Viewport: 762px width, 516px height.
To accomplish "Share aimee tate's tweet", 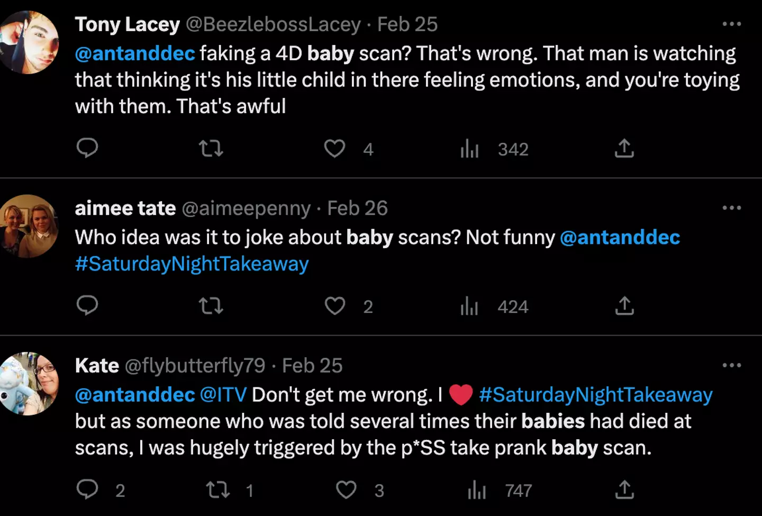I will point(624,306).
